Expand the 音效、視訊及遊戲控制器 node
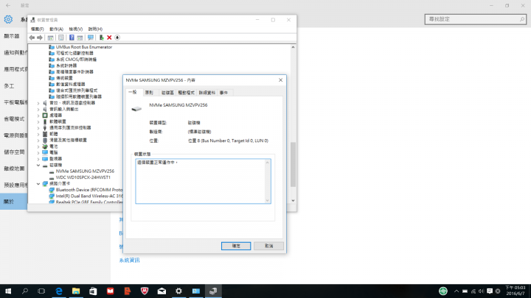This screenshot has height=298, width=531. 38,103
